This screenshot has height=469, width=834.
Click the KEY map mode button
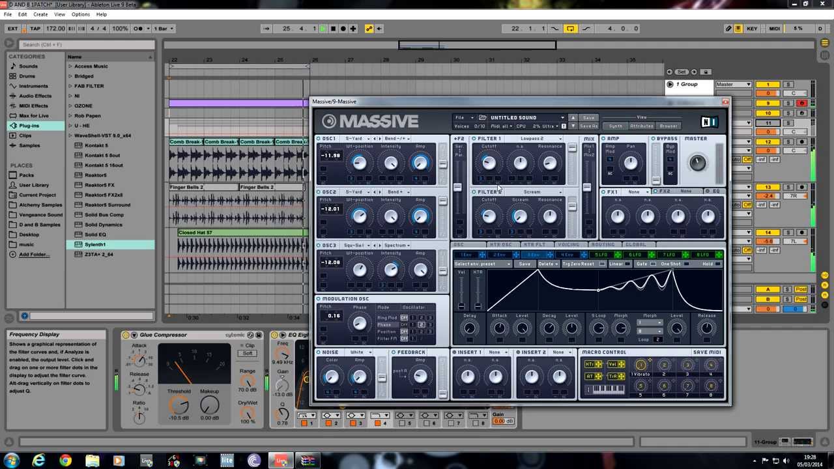coord(752,29)
